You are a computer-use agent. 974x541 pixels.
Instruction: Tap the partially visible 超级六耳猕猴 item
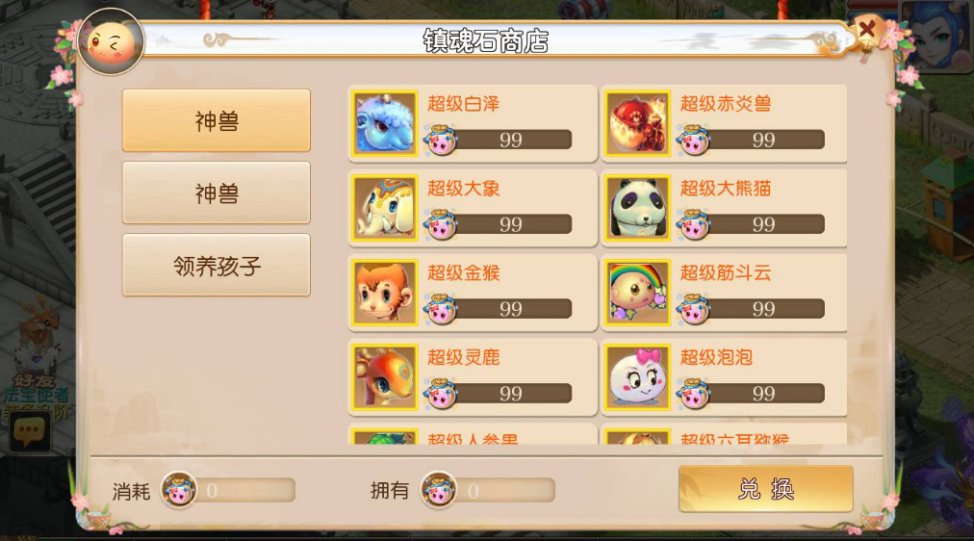click(723, 434)
